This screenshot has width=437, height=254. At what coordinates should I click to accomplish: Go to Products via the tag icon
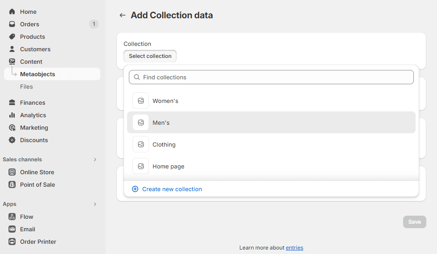click(x=12, y=37)
